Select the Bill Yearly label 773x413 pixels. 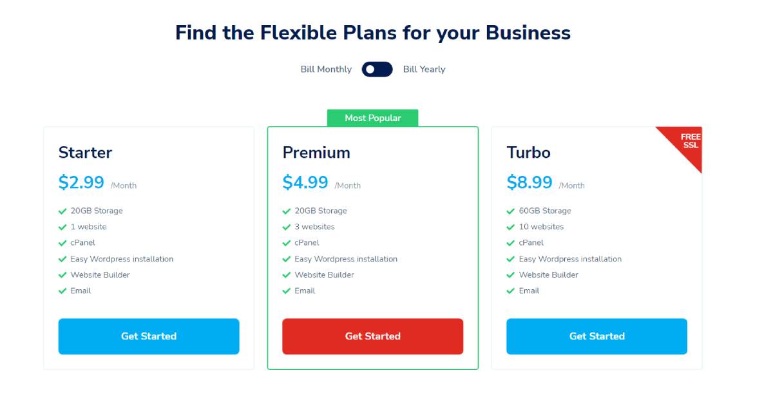tap(424, 69)
